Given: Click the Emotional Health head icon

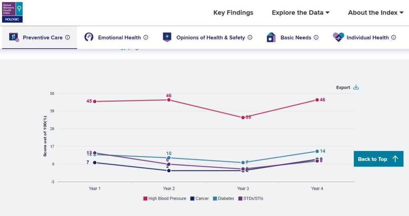Looking at the screenshot, I should point(89,37).
